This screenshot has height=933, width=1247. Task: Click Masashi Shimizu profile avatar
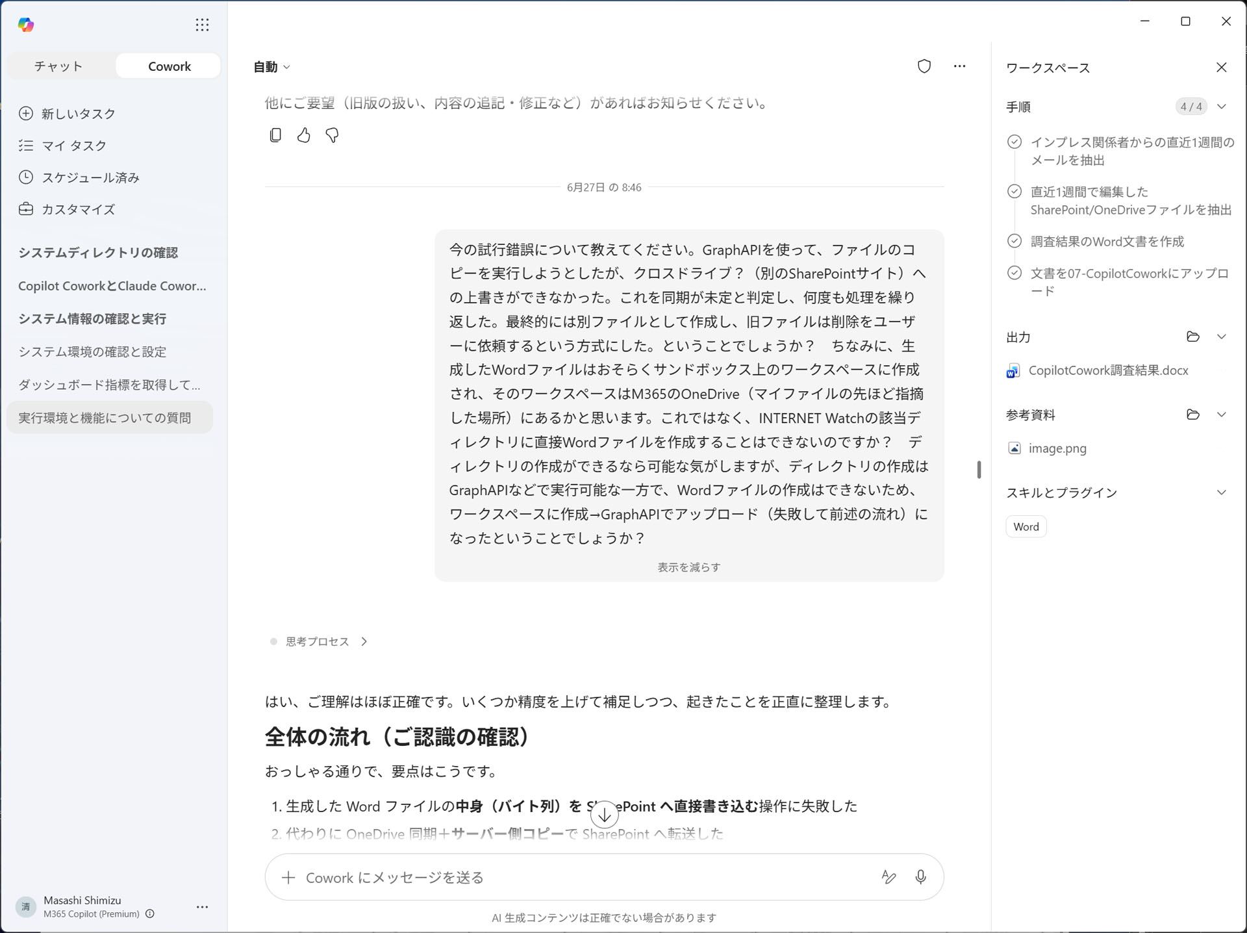click(x=26, y=906)
